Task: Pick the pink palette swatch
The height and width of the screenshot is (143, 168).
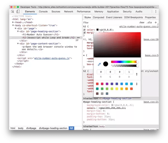Action: pos(102,84)
